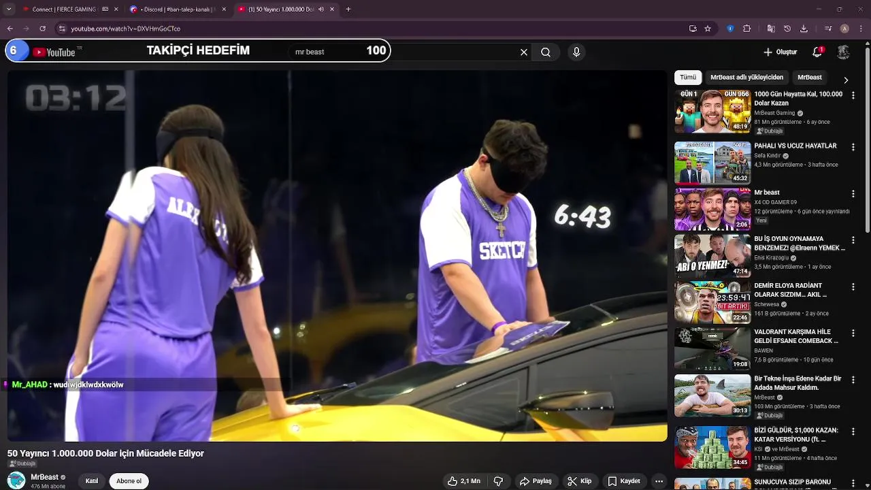The height and width of the screenshot is (490, 871).
Task: Click the 'Klip' clip button
Action: point(580,481)
